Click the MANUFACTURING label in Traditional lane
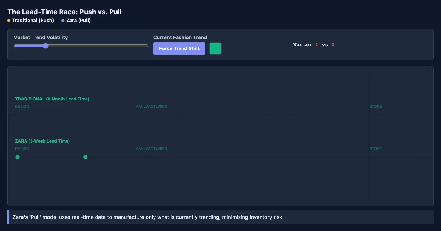Viewport: 441px width, 231px height. 151,107
